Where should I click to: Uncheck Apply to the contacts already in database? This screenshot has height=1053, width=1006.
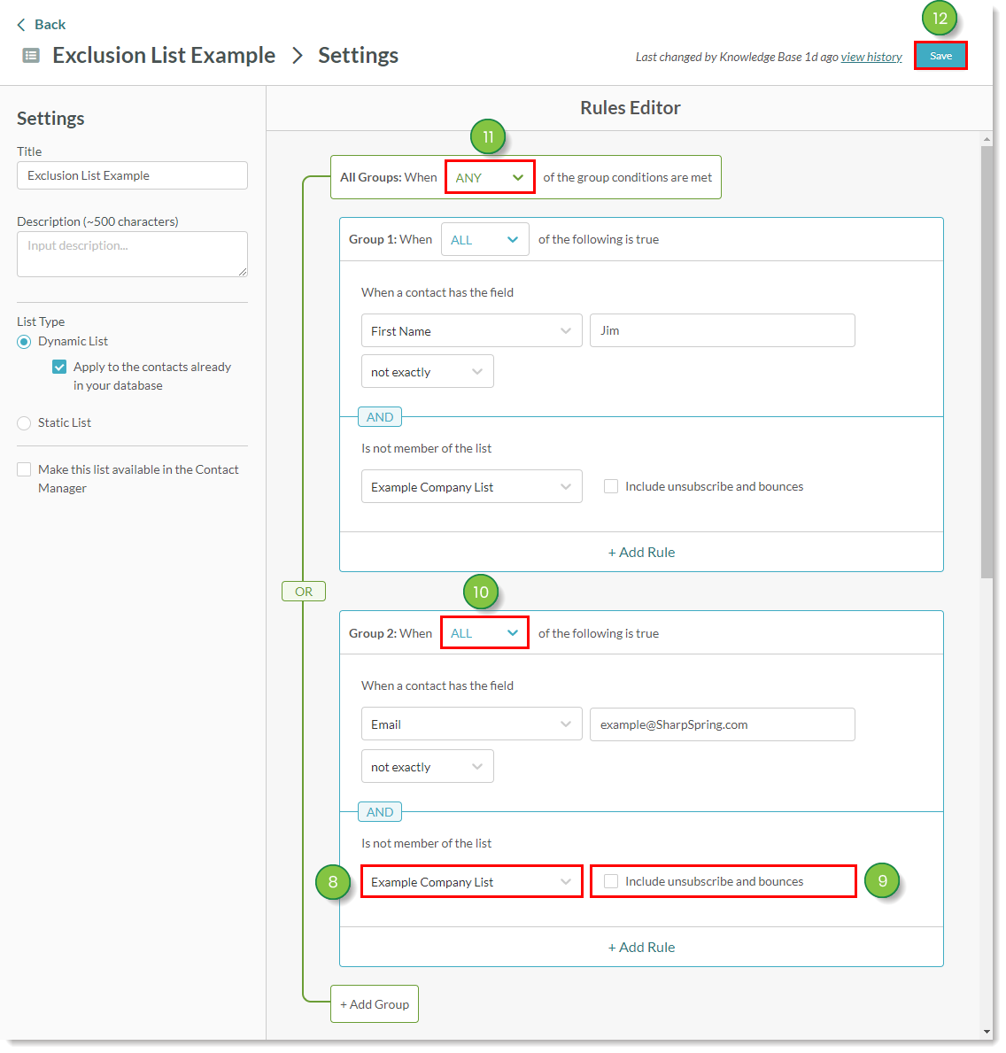[59, 367]
